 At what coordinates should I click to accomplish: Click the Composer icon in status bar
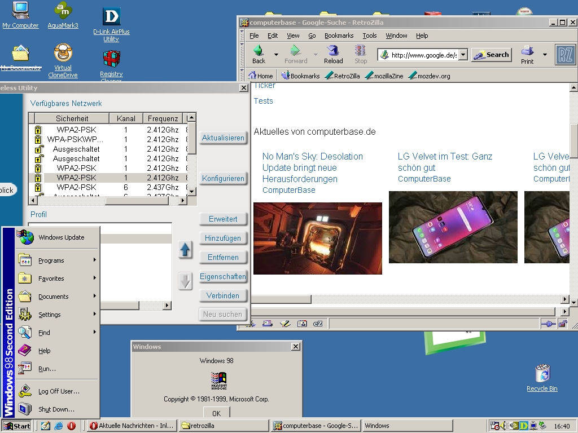click(x=285, y=324)
